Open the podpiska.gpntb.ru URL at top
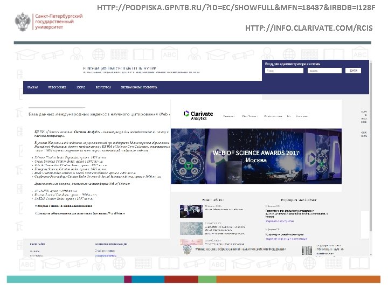Viewport: 388px width, 291px height. [236, 8]
